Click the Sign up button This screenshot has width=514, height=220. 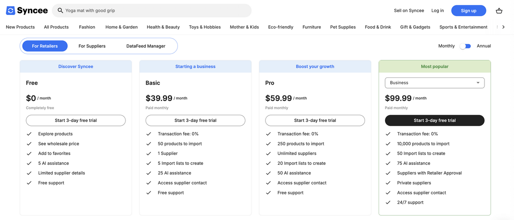[x=469, y=11]
